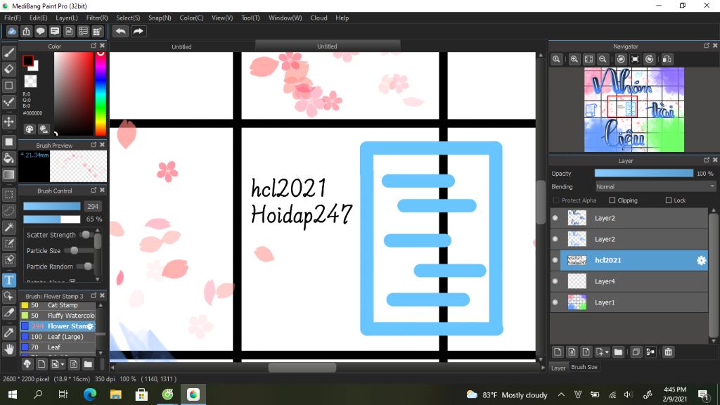Select the Bucket fill tool
The image size is (720, 405).
(x=8, y=158)
